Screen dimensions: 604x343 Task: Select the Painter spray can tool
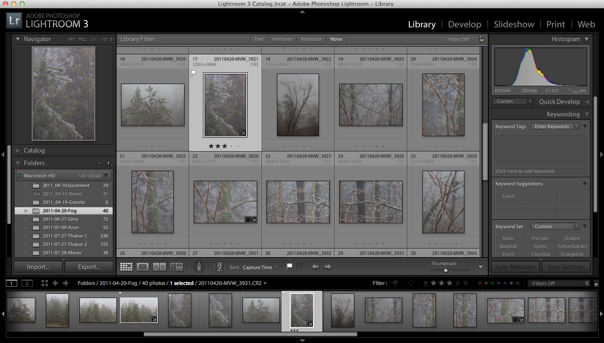coord(199,266)
